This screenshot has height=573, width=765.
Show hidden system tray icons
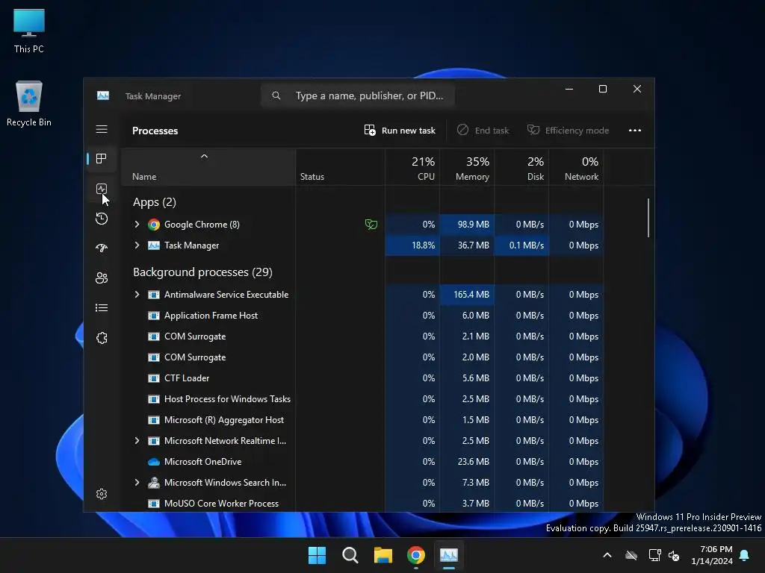607,555
